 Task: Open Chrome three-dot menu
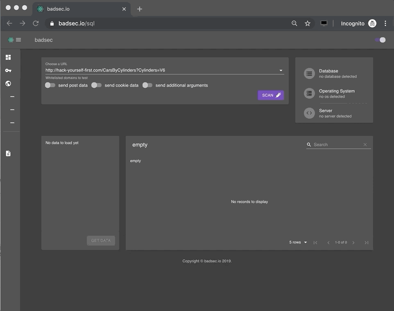click(x=385, y=23)
